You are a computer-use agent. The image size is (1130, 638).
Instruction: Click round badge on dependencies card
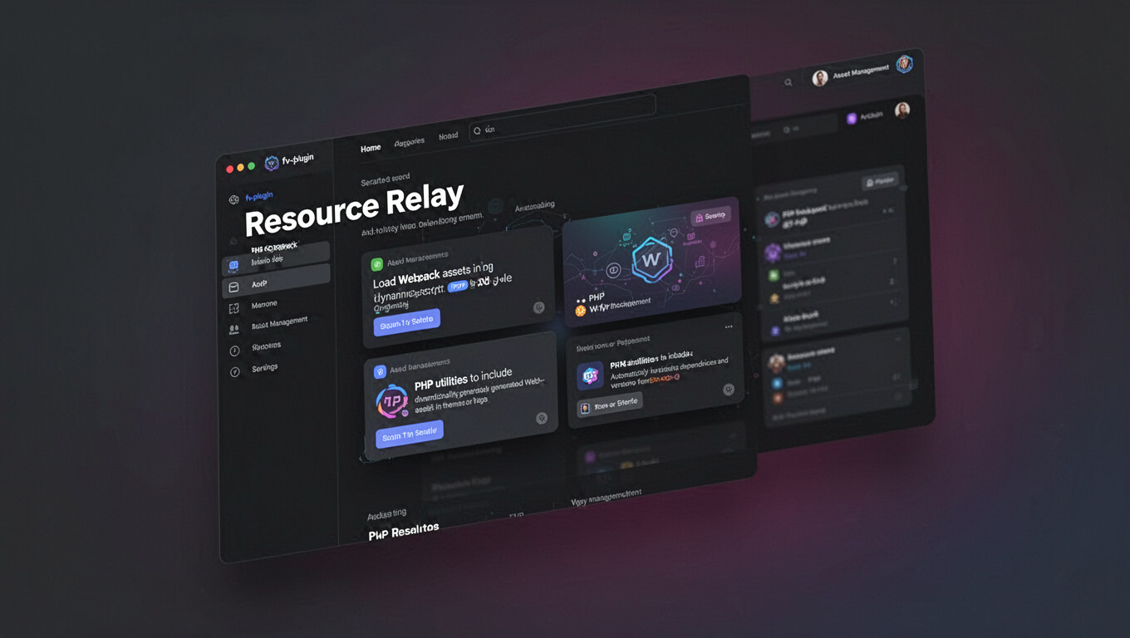coord(728,389)
